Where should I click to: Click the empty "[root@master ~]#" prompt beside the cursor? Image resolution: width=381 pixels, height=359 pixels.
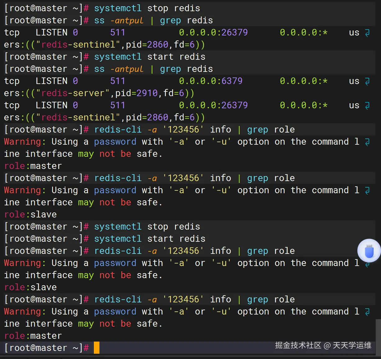click(x=47, y=348)
